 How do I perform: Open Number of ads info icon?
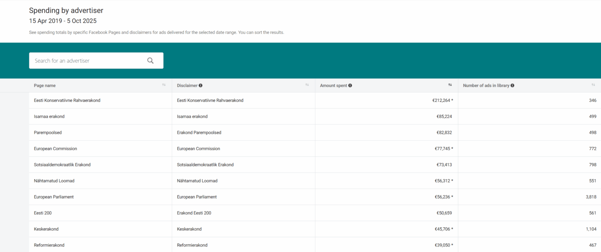tap(513, 85)
